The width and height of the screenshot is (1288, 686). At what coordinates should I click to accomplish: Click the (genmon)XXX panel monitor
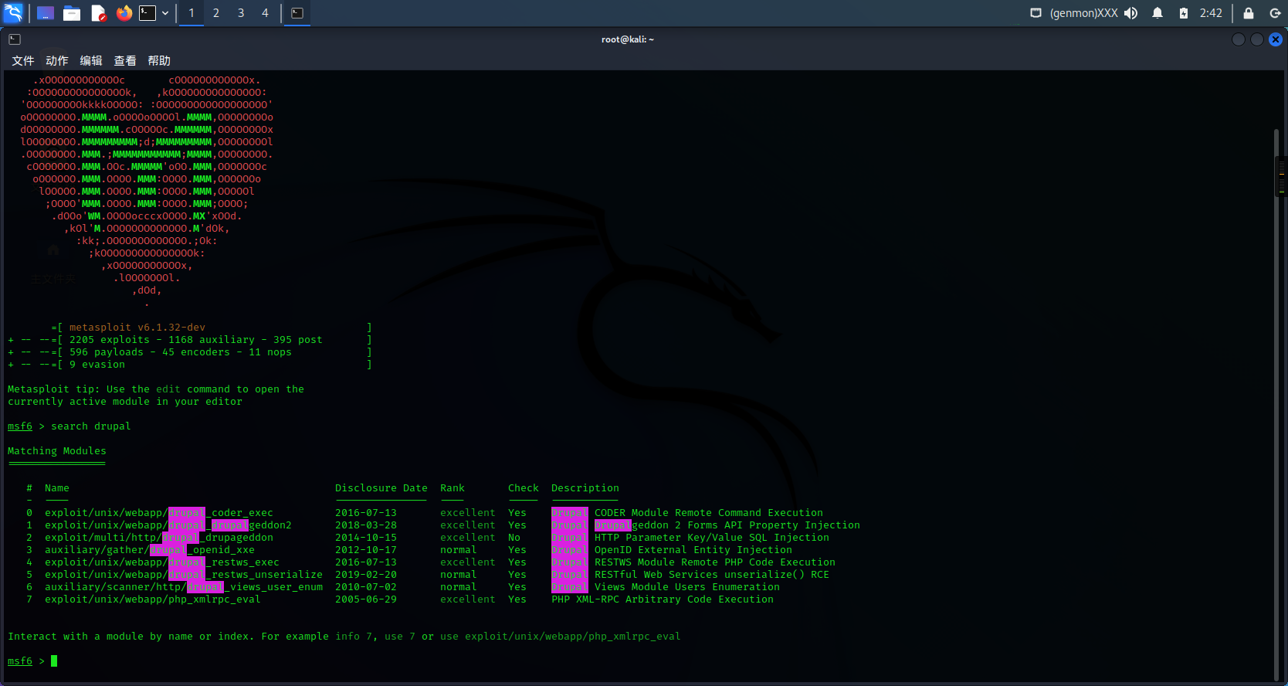point(1083,13)
